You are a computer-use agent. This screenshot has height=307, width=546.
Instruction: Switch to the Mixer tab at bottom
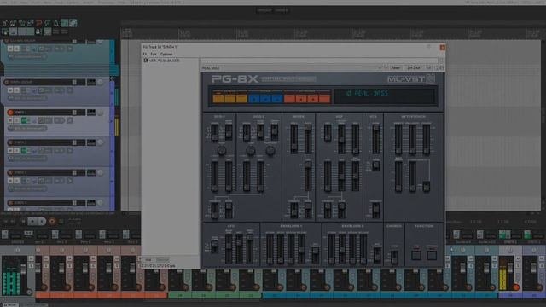coord(10,304)
